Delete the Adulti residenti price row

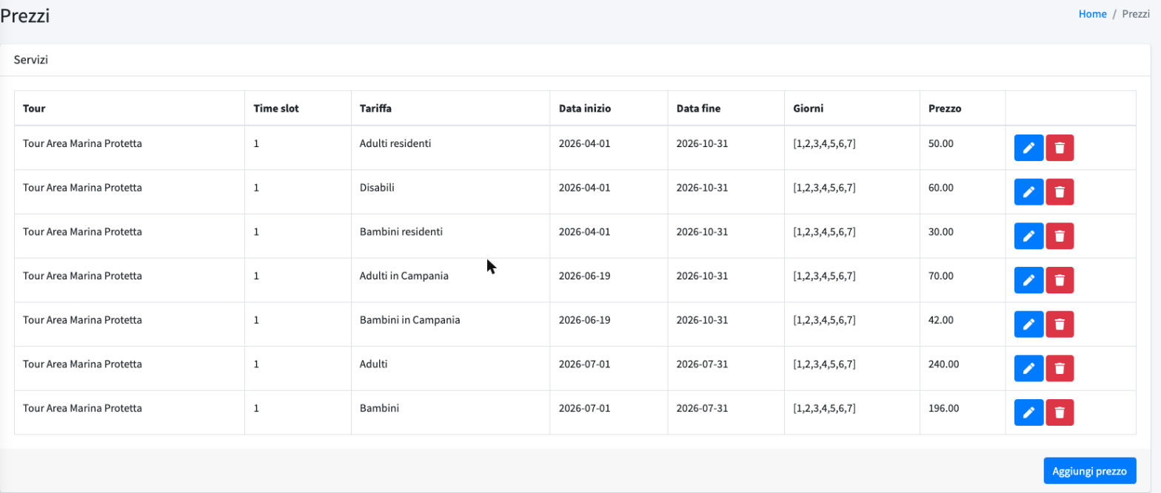click(1060, 148)
